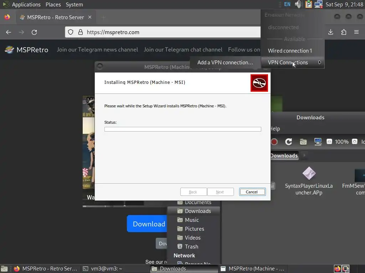Click Firefox icon in bottom-right workspace switcher
The image size is (365, 273).
click(337, 269)
